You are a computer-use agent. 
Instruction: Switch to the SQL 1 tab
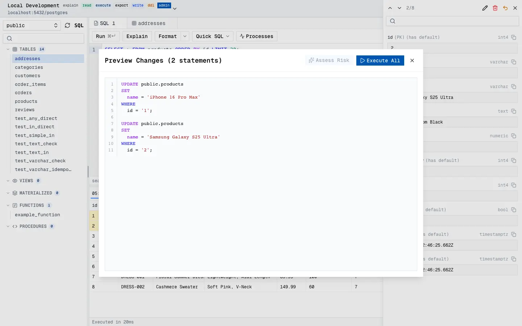coord(104,23)
